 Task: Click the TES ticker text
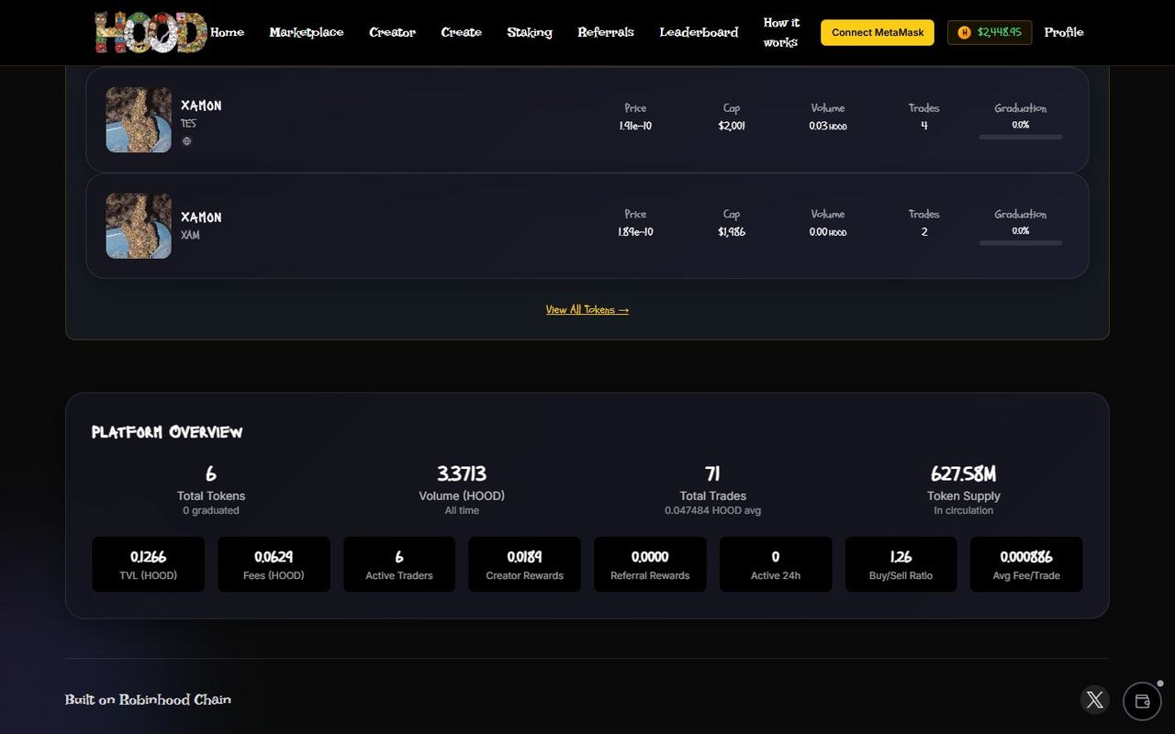[188, 123]
